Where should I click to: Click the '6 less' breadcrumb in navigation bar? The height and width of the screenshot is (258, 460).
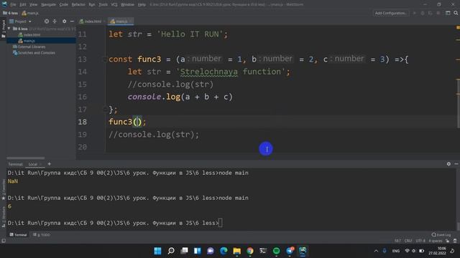pyautogui.click(x=10, y=13)
